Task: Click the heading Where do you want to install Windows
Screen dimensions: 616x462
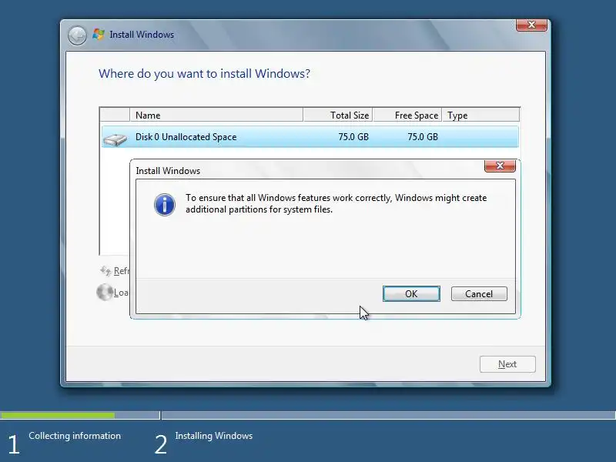Action: point(204,73)
